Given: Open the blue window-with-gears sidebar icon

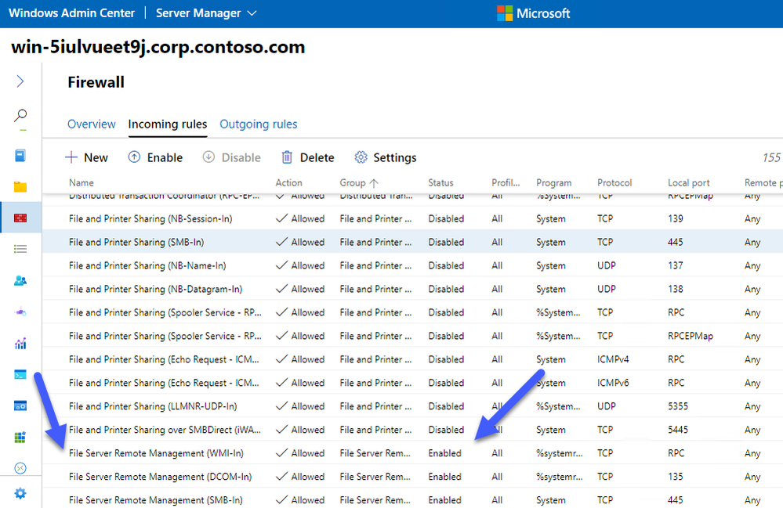Looking at the screenshot, I should [20, 405].
